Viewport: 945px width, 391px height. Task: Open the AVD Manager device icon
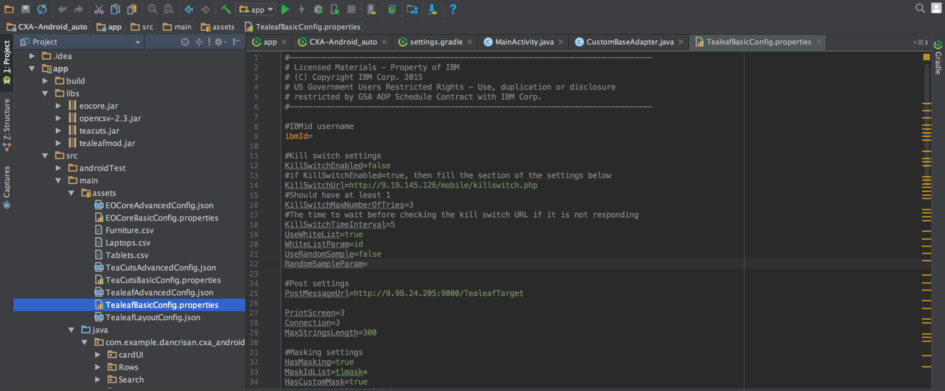click(371, 9)
